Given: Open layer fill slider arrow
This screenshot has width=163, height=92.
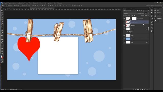Looking at the screenshot, I should click(x=148, y=16).
